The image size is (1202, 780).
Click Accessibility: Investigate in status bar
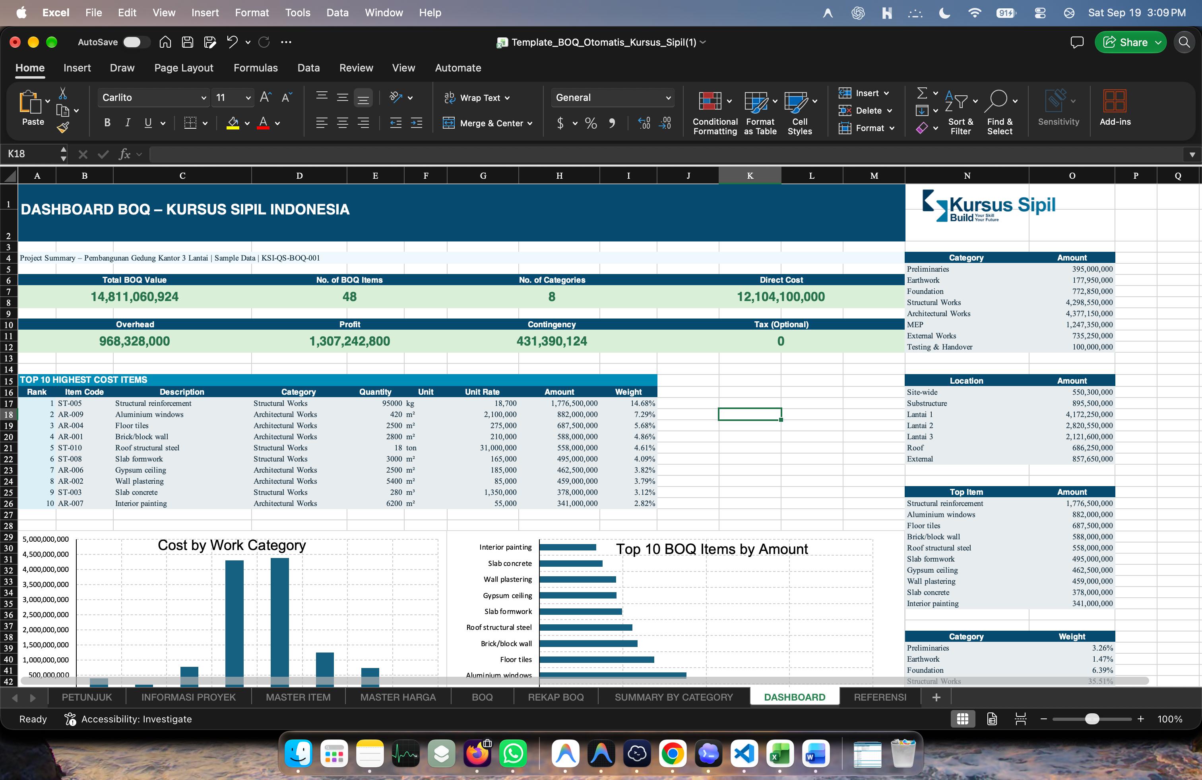point(128,719)
